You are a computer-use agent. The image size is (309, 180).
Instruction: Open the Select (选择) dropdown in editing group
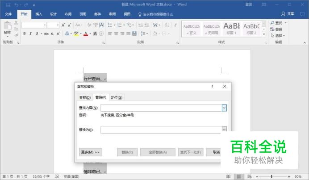pos(278,35)
